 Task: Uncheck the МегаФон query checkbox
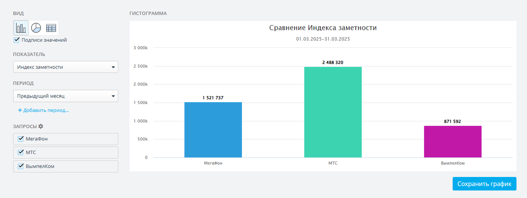point(20,139)
